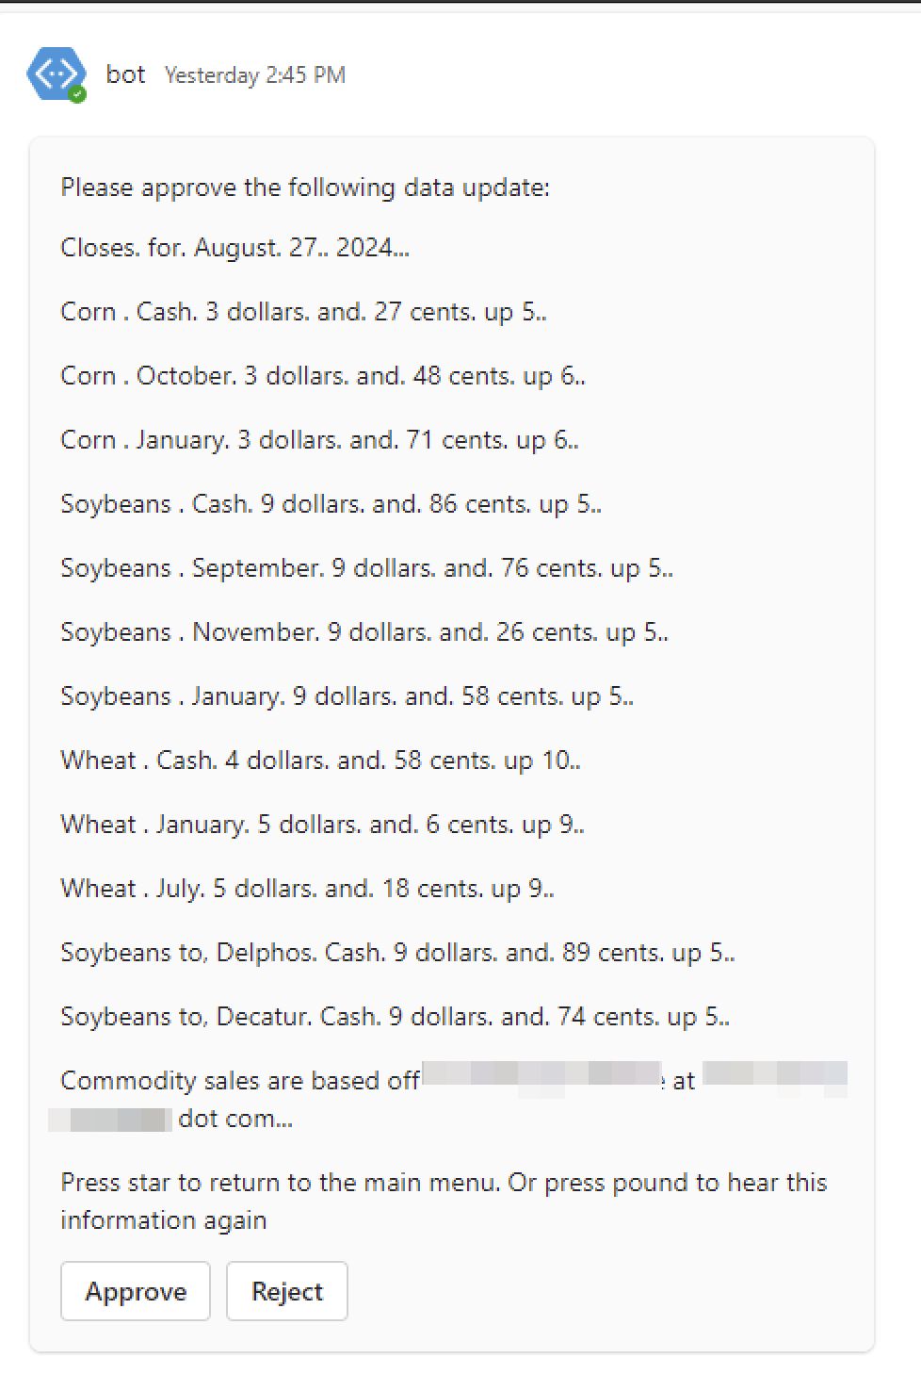Select the Corn Cash price line
Image resolution: width=921 pixels, height=1374 pixels.
tap(303, 312)
